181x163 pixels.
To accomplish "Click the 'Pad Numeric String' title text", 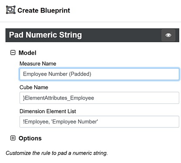I will point(46,35).
